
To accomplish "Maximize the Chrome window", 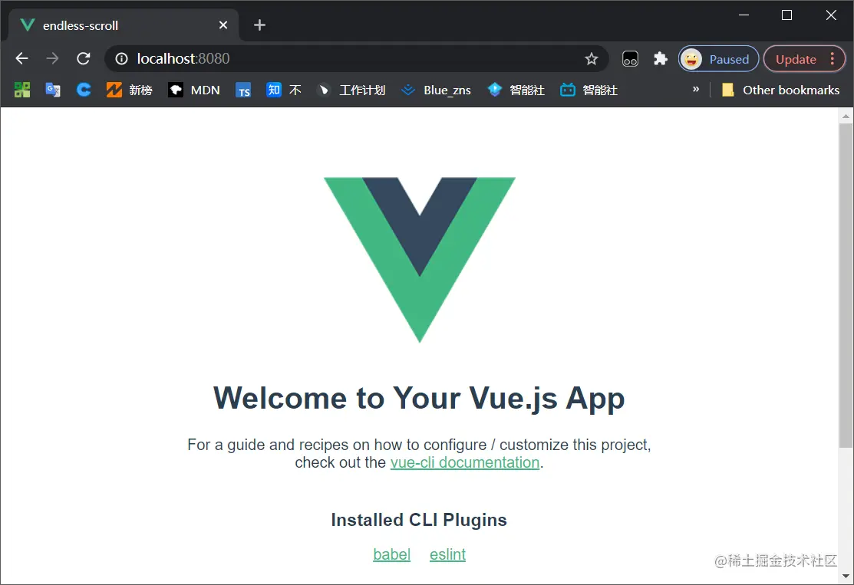I will coord(786,15).
